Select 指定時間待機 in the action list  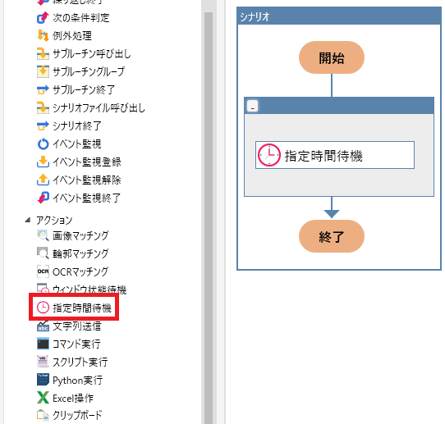[75, 308]
